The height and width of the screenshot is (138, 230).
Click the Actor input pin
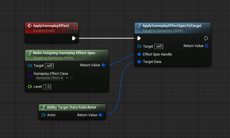pyautogui.click(x=44, y=115)
